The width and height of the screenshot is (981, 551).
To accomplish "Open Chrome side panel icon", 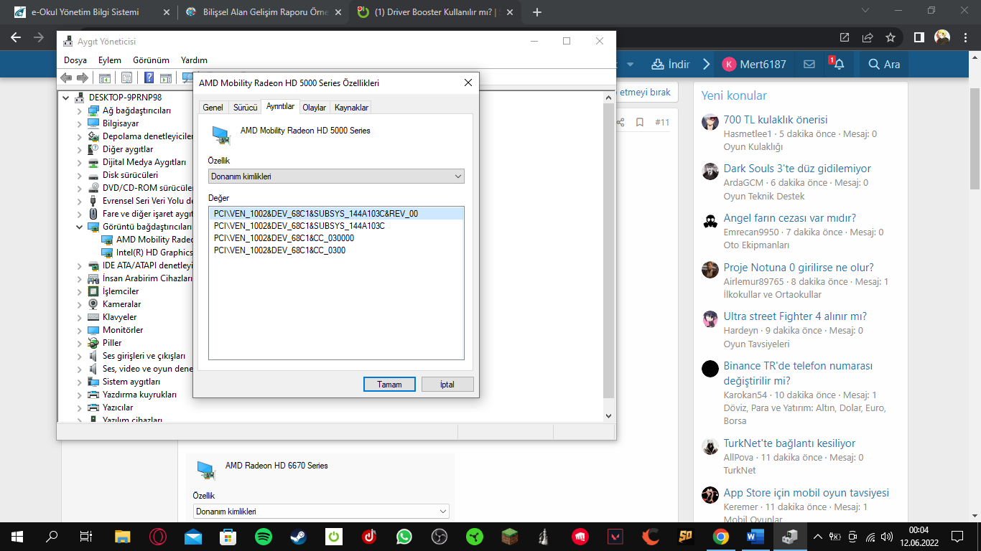I will 919,37.
